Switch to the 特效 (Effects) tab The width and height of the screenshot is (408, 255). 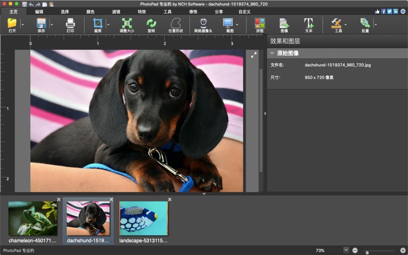142,11
